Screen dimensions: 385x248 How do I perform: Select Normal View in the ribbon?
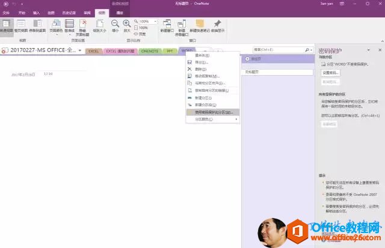pyautogui.click(x=7, y=26)
